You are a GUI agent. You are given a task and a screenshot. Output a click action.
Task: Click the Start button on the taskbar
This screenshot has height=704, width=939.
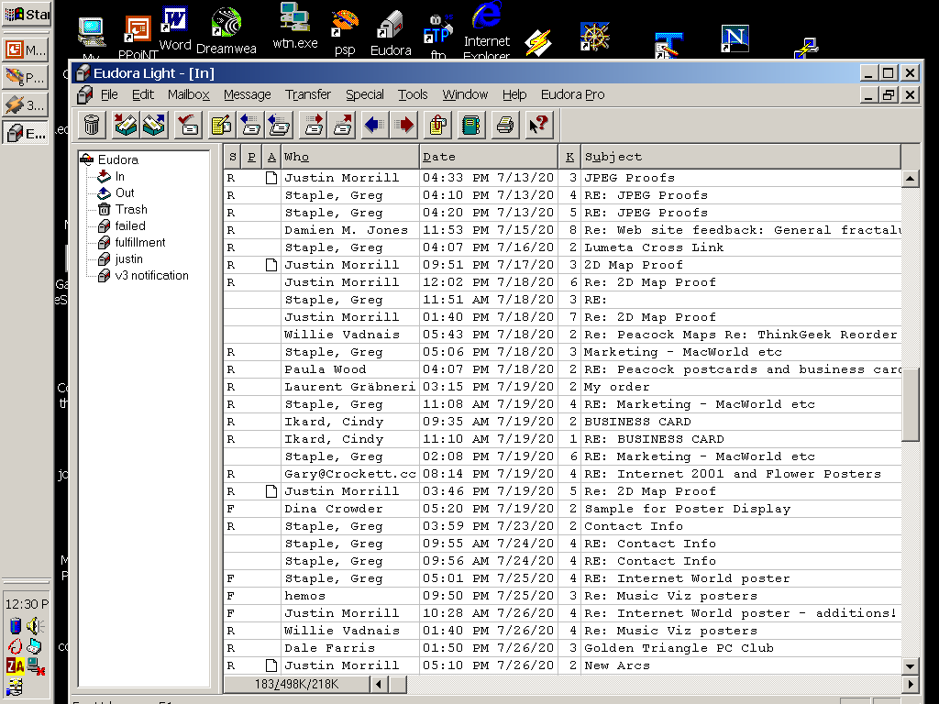pyautogui.click(x=27, y=14)
